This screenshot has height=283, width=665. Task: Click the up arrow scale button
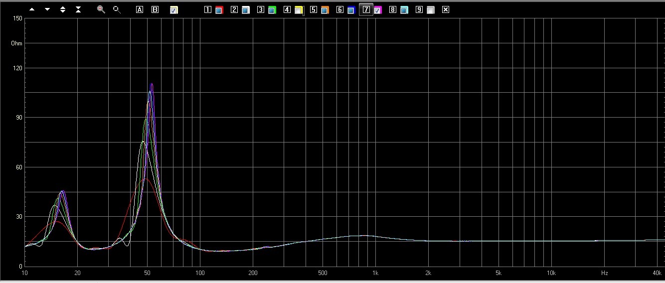32,9
